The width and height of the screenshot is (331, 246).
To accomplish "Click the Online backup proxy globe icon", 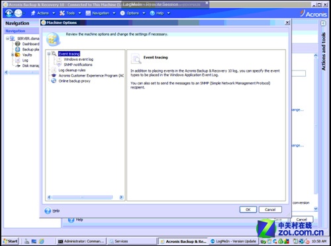I will pos(54,81).
